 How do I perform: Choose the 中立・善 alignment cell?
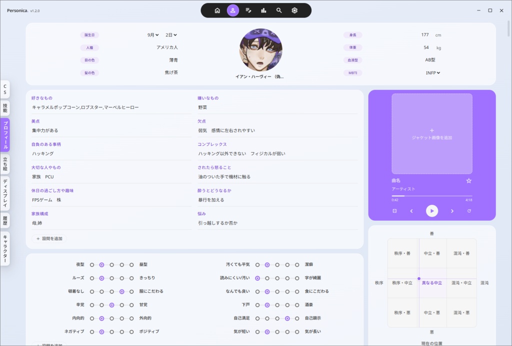(431, 254)
